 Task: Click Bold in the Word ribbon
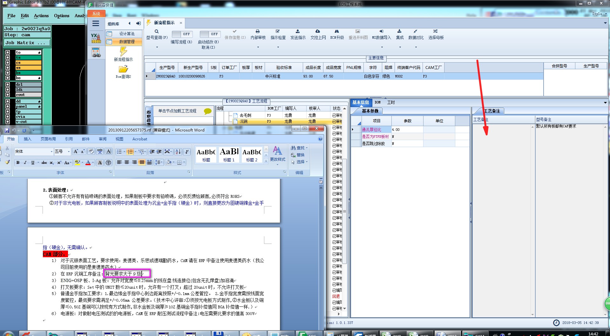pos(18,163)
